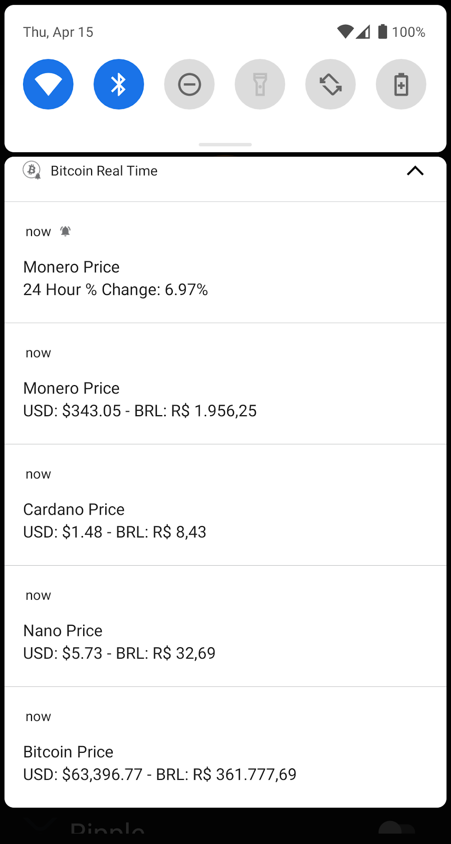Tap the cellular signal status icon
This screenshot has width=451, height=844.
363,32
